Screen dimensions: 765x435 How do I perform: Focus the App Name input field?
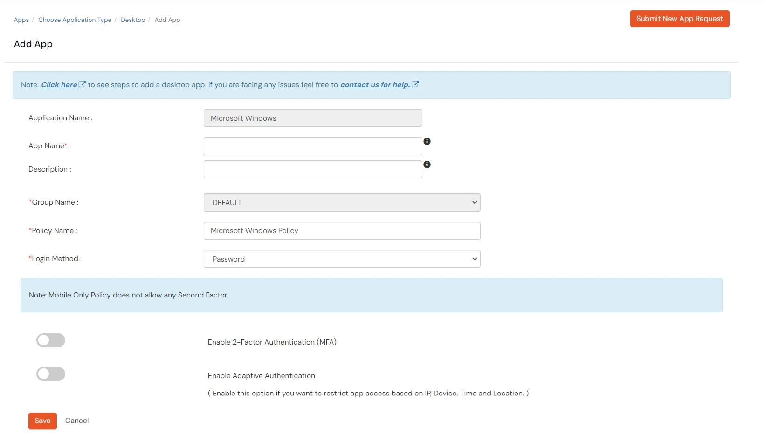(x=313, y=146)
